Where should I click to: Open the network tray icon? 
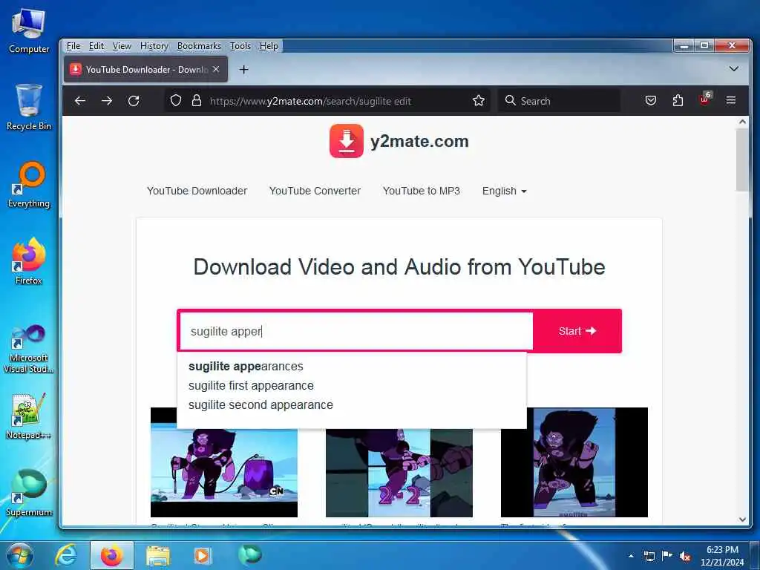click(x=649, y=556)
